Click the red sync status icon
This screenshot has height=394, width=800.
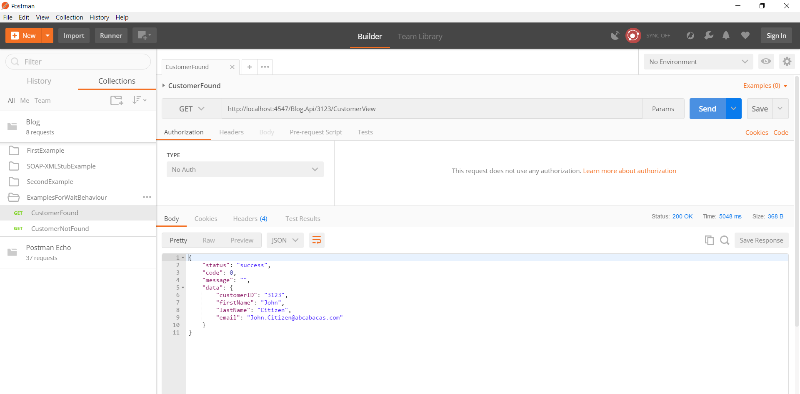pyautogui.click(x=633, y=36)
